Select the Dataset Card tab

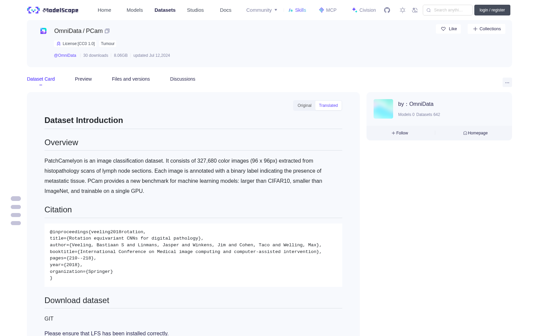coord(41,79)
